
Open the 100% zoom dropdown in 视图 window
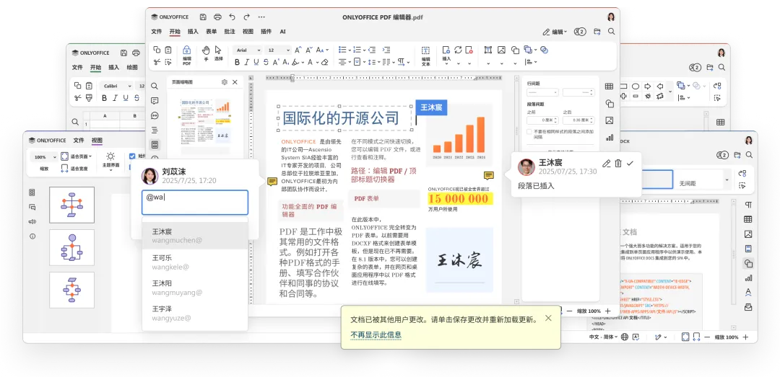[x=44, y=156]
